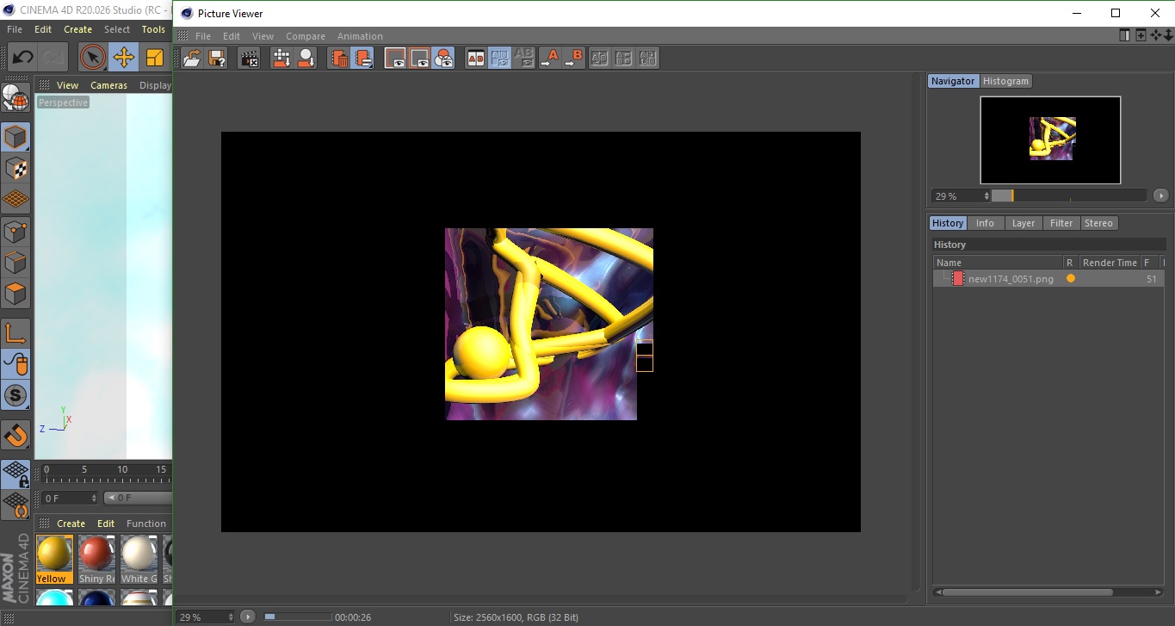Select the Scale tool yellow square

tap(155, 58)
